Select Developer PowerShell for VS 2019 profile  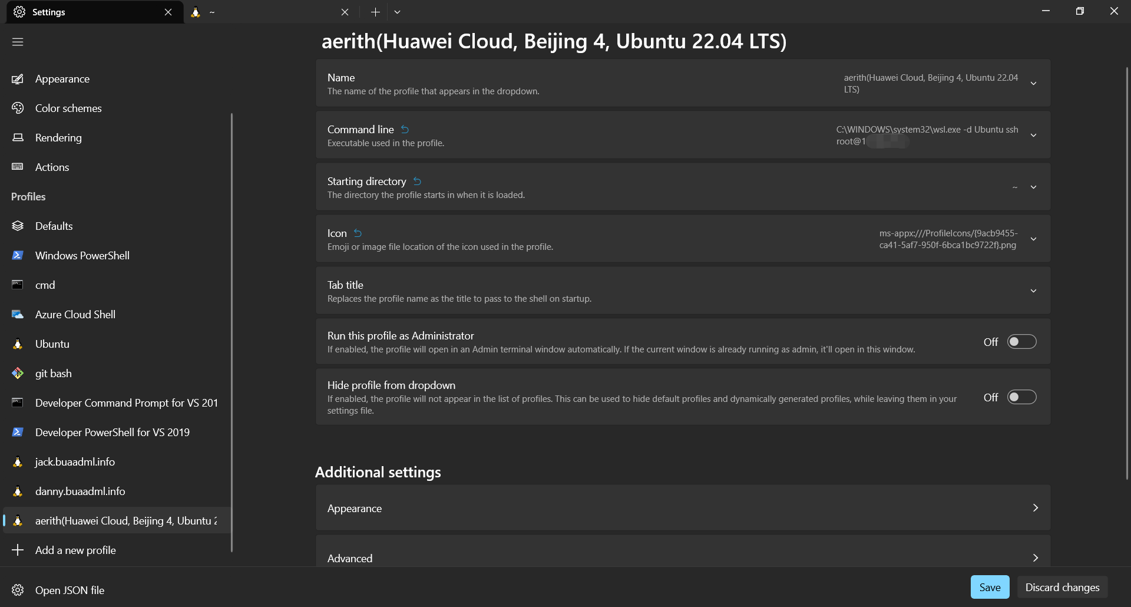pyautogui.click(x=117, y=433)
